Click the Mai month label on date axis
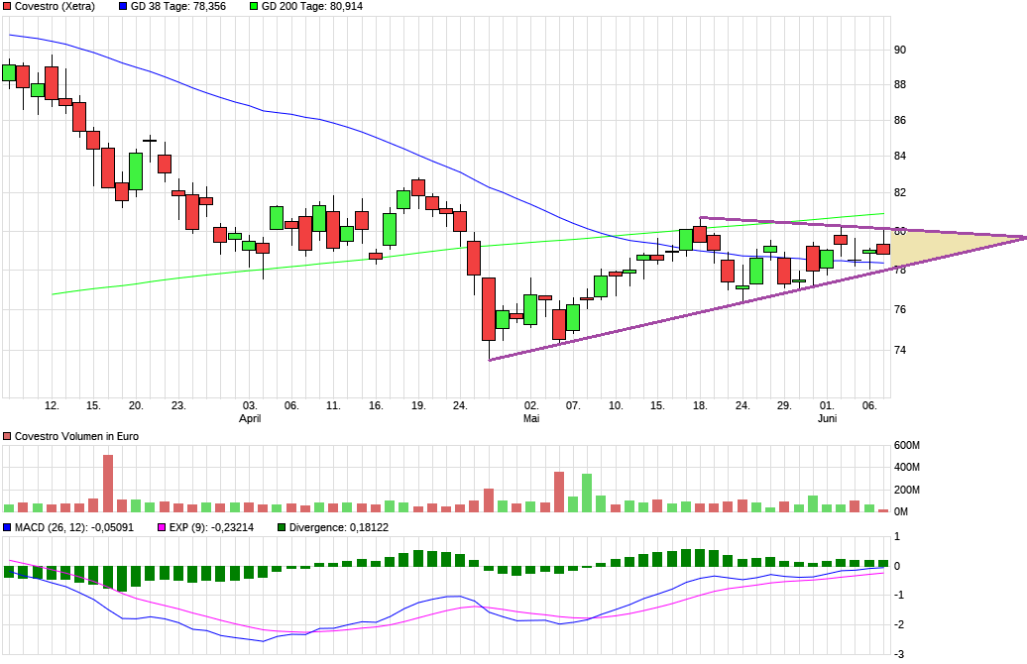Image resolution: width=1027 pixels, height=664 pixels. (531, 419)
